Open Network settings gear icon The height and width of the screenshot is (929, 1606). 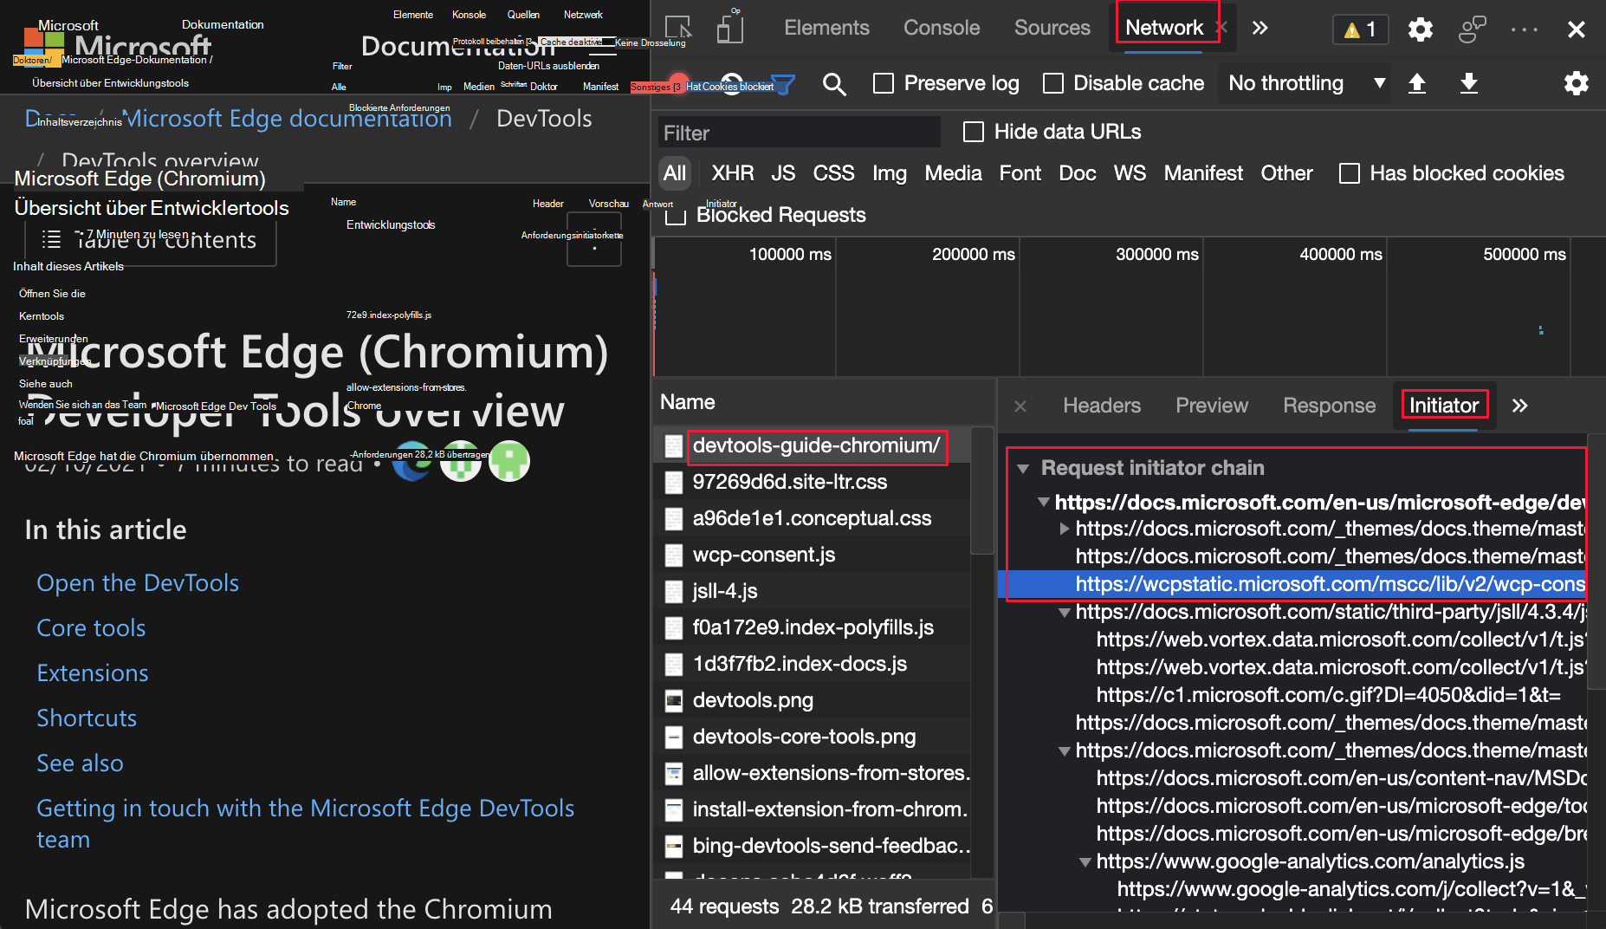[x=1576, y=83]
